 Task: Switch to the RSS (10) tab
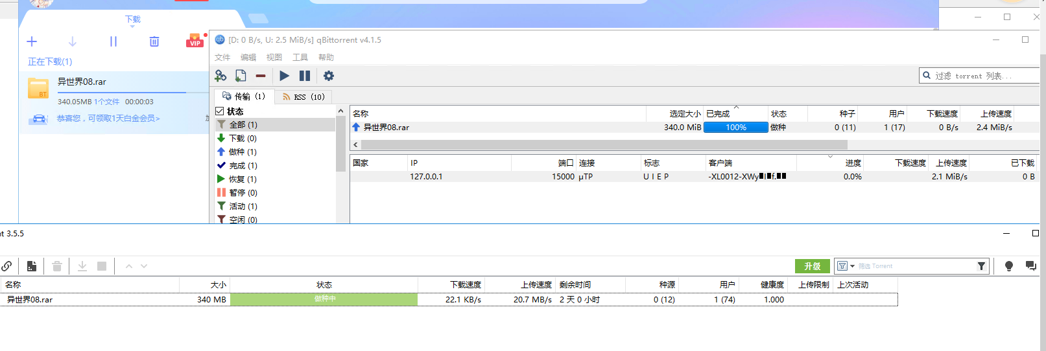[x=303, y=97]
